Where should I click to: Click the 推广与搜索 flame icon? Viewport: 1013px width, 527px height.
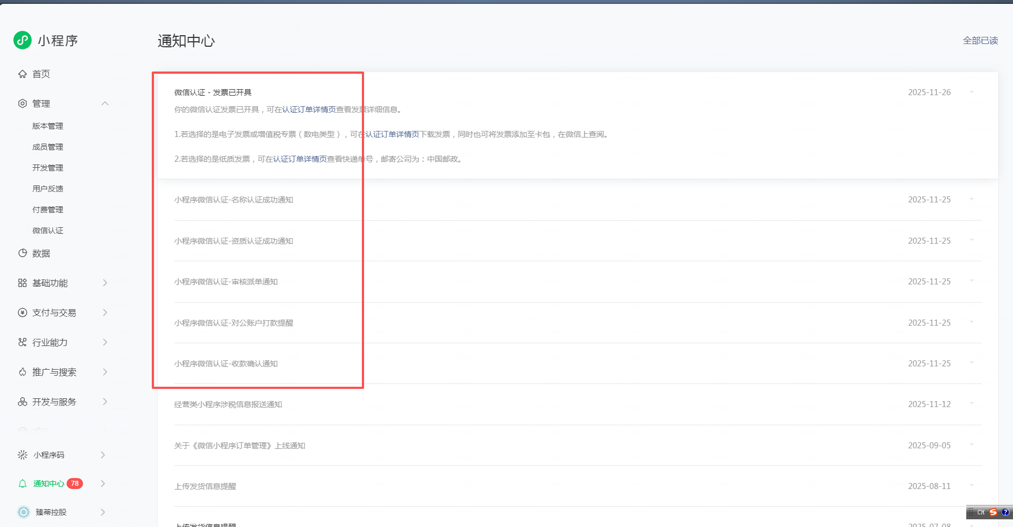[23, 372]
